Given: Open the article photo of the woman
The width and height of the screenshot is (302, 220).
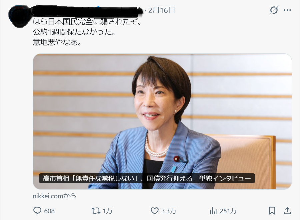Looking at the screenshot, I should coord(162,122).
